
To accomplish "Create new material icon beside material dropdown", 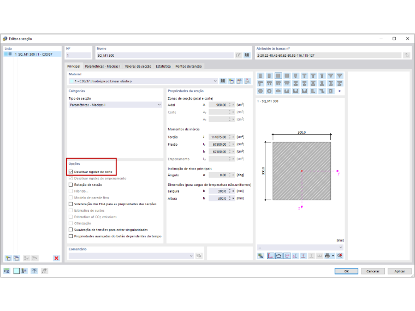I will click(x=231, y=81).
